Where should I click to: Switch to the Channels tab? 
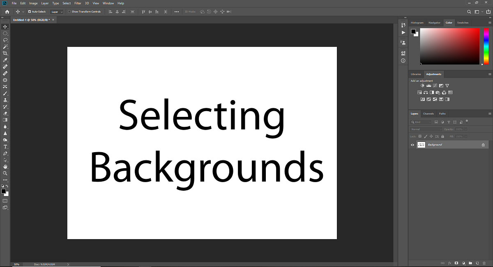tap(428, 114)
